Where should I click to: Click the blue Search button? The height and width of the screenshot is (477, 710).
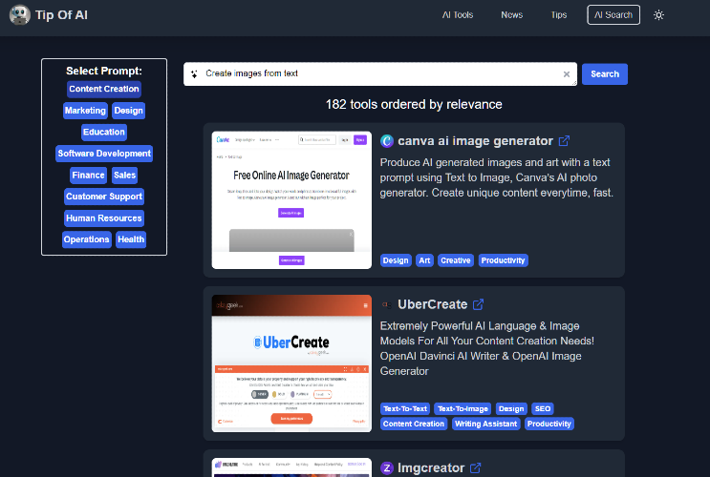pyautogui.click(x=605, y=74)
